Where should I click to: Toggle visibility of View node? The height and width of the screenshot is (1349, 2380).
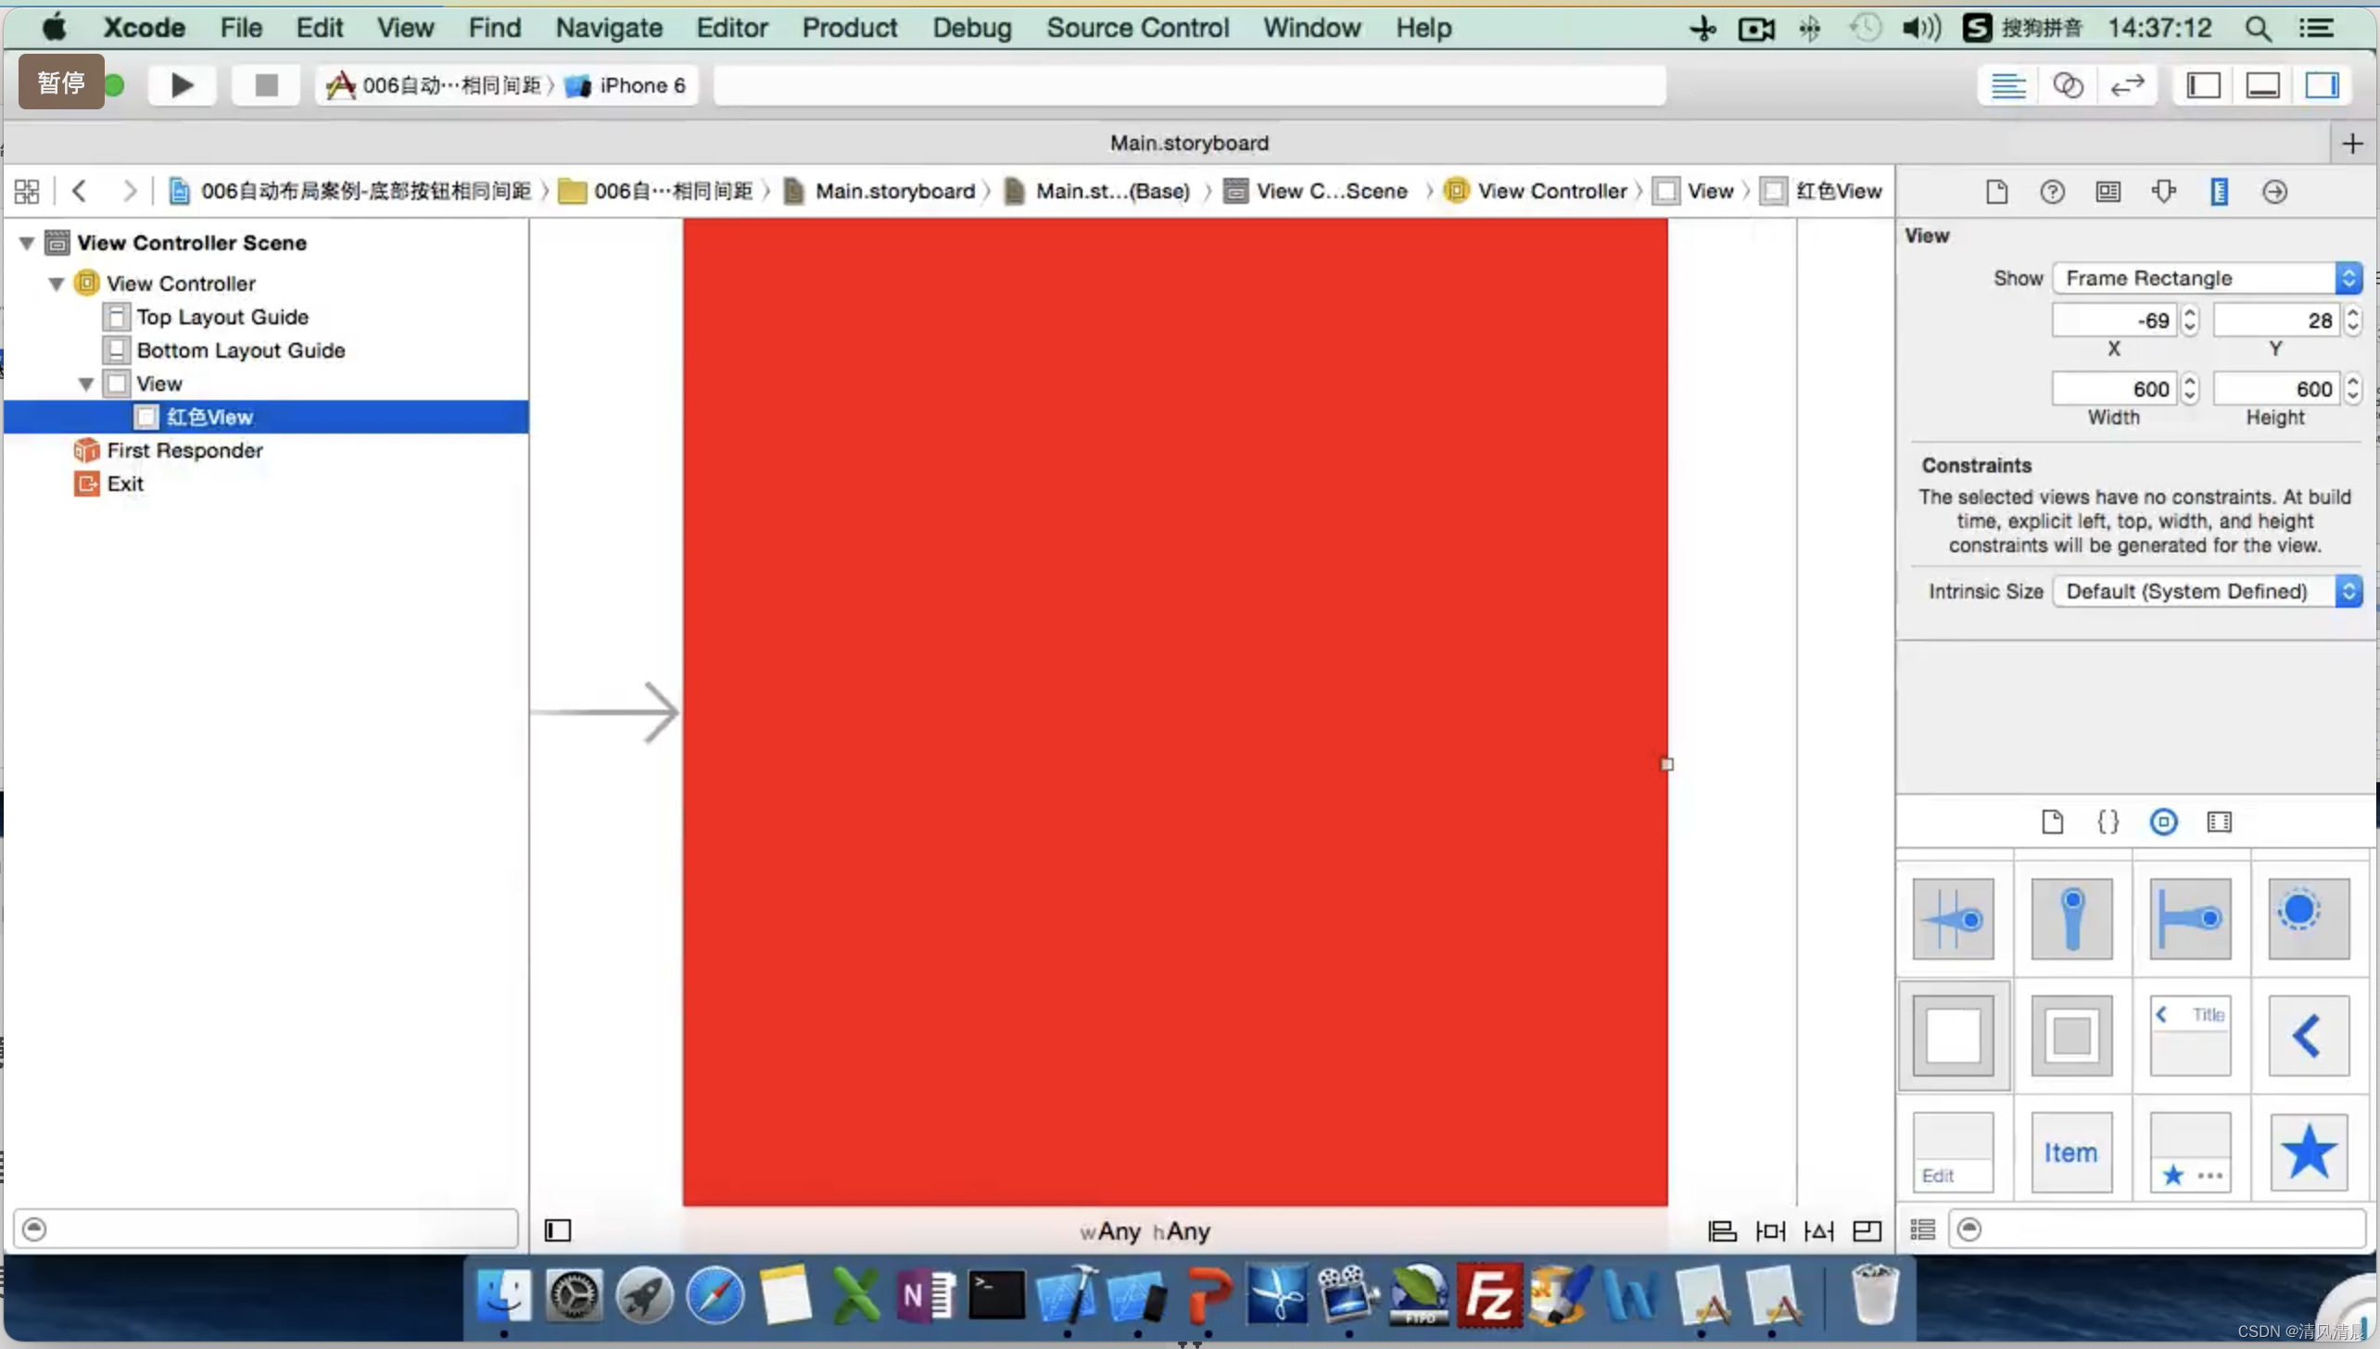(x=86, y=382)
